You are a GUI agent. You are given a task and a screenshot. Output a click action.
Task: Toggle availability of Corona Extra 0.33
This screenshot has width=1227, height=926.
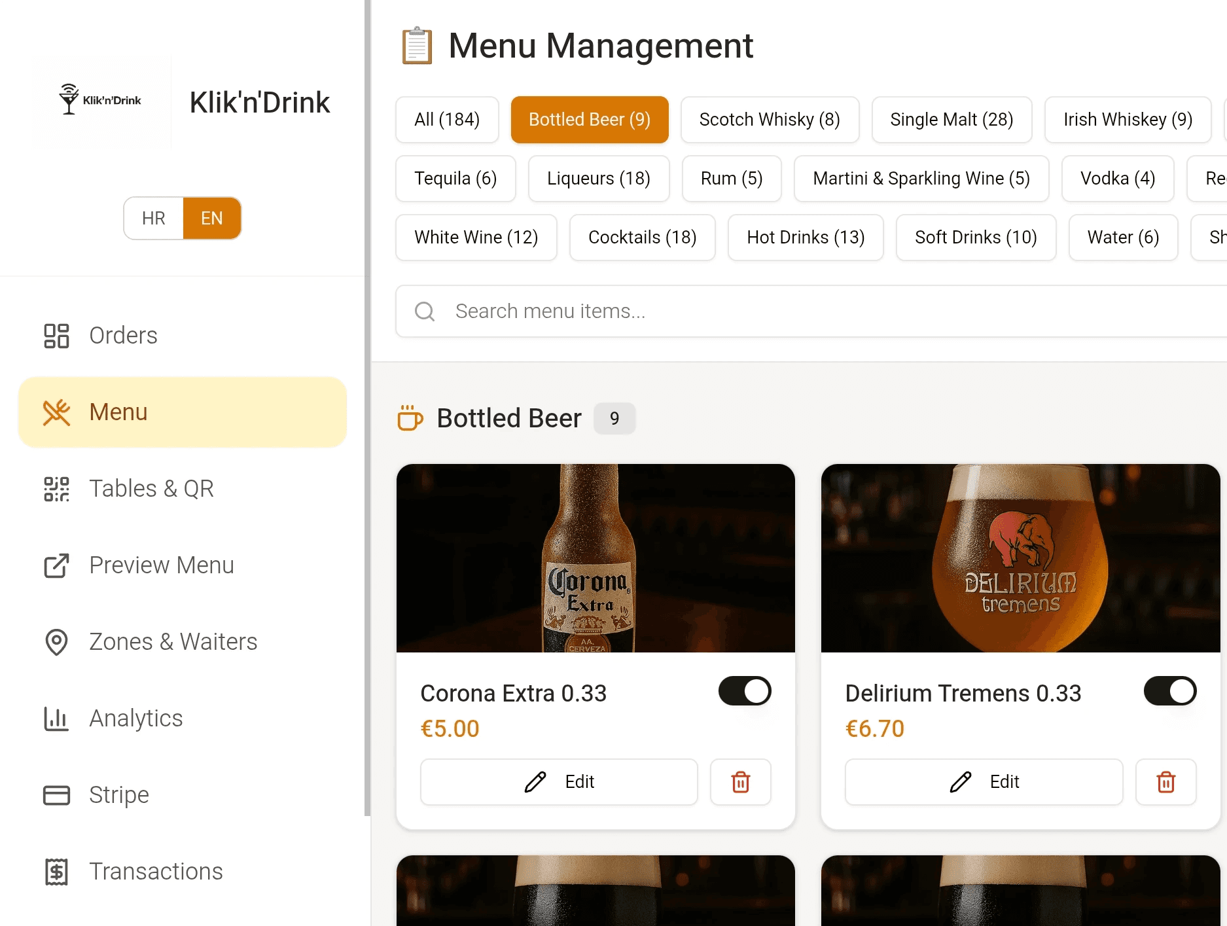tap(745, 691)
